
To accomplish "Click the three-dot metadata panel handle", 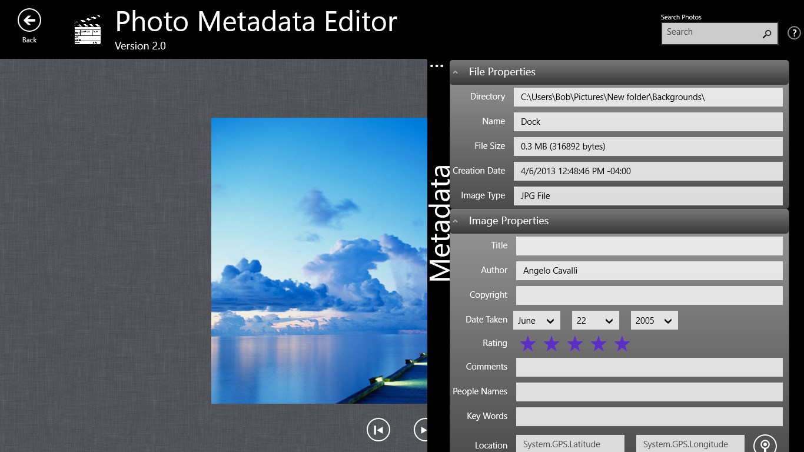I will 436,66.
